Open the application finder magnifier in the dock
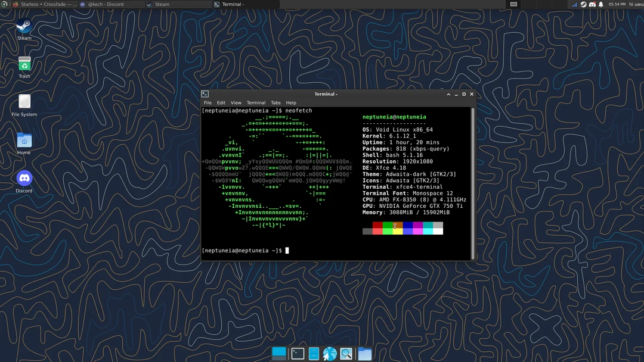The height and width of the screenshot is (362, 644). click(346, 353)
